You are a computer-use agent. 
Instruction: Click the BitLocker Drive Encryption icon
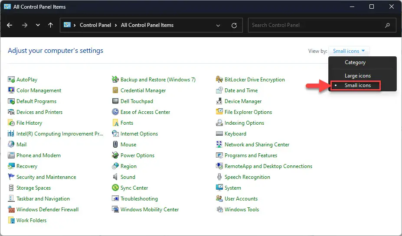[x=219, y=80]
